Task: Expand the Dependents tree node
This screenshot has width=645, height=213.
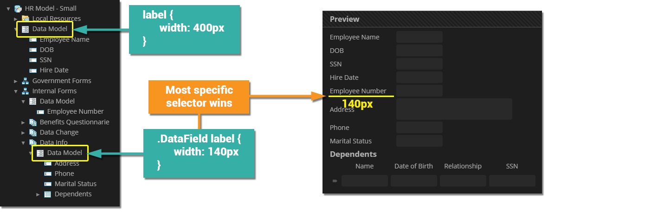Action: pyautogui.click(x=38, y=194)
